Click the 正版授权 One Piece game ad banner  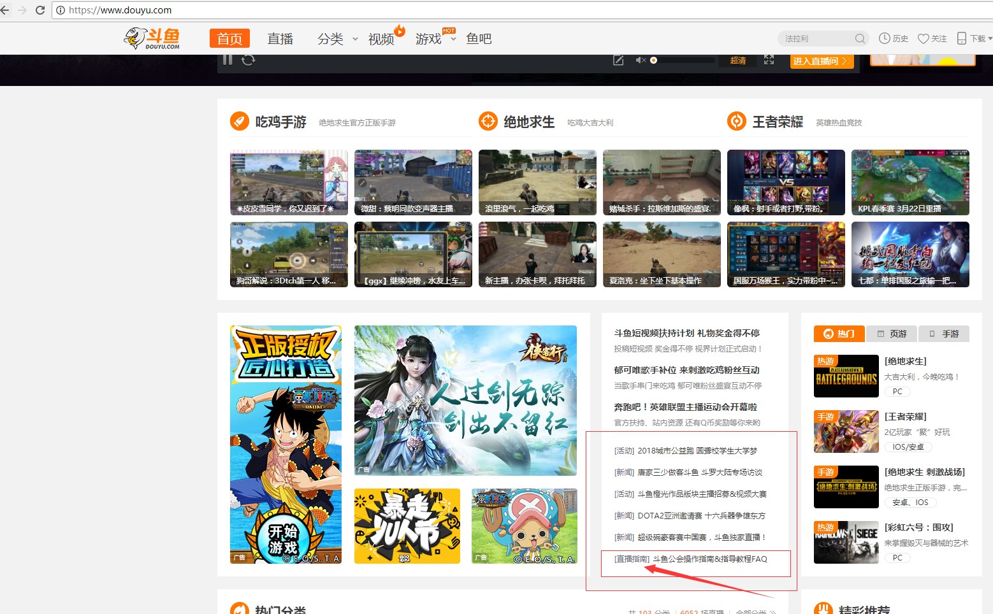[x=286, y=445]
